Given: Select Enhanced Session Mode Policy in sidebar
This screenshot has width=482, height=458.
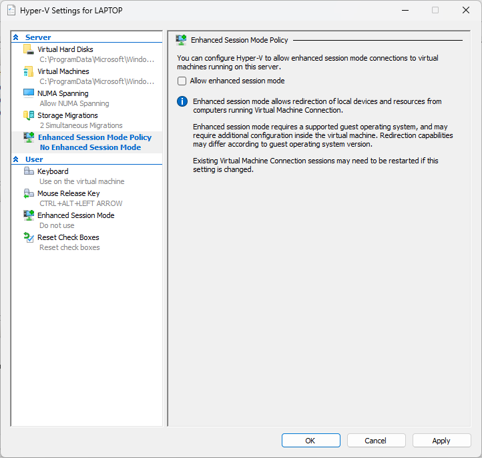Looking at the screenshot, I should coord(94,137).
